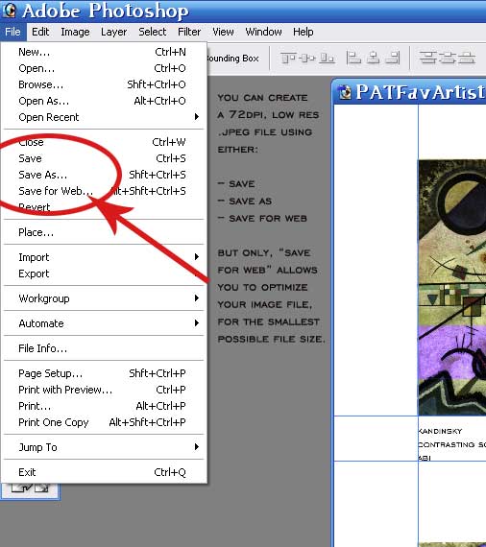The height and width of the screenshot is (547, 486).
Task: Click the Align Left Edges icon
Action: tap(353, 58)
